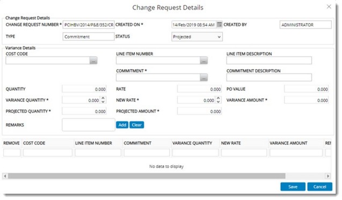
Task: Focus the Commitment Description field
Action: [269, 78]
